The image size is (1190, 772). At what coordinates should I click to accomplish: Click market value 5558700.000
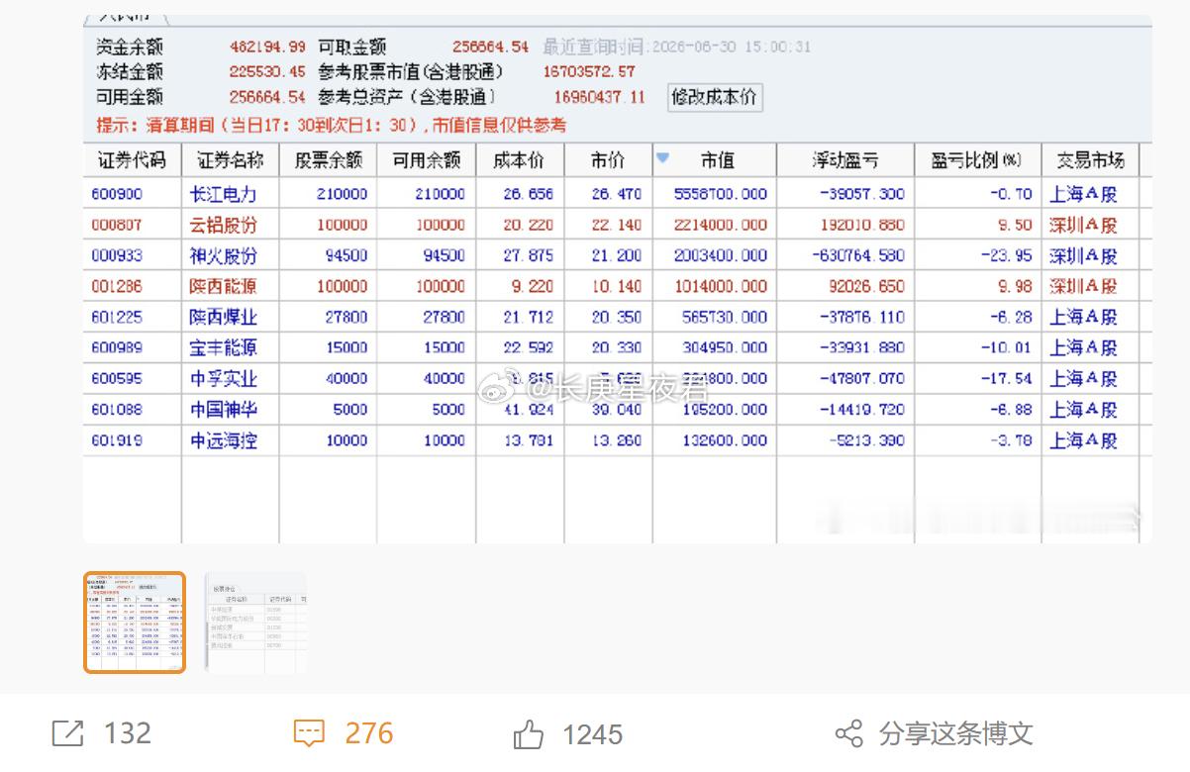coord(721,194)
